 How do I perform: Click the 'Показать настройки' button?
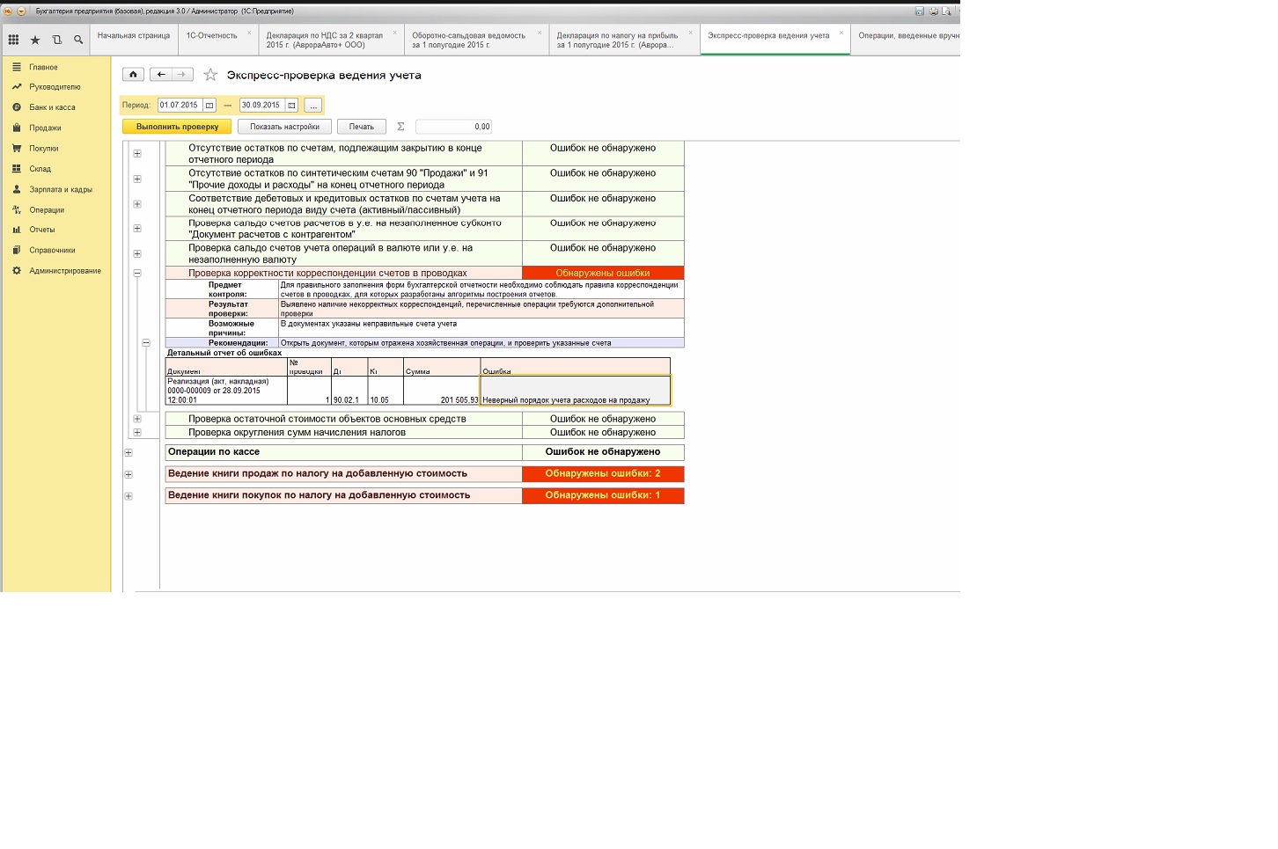coord(284,127)
